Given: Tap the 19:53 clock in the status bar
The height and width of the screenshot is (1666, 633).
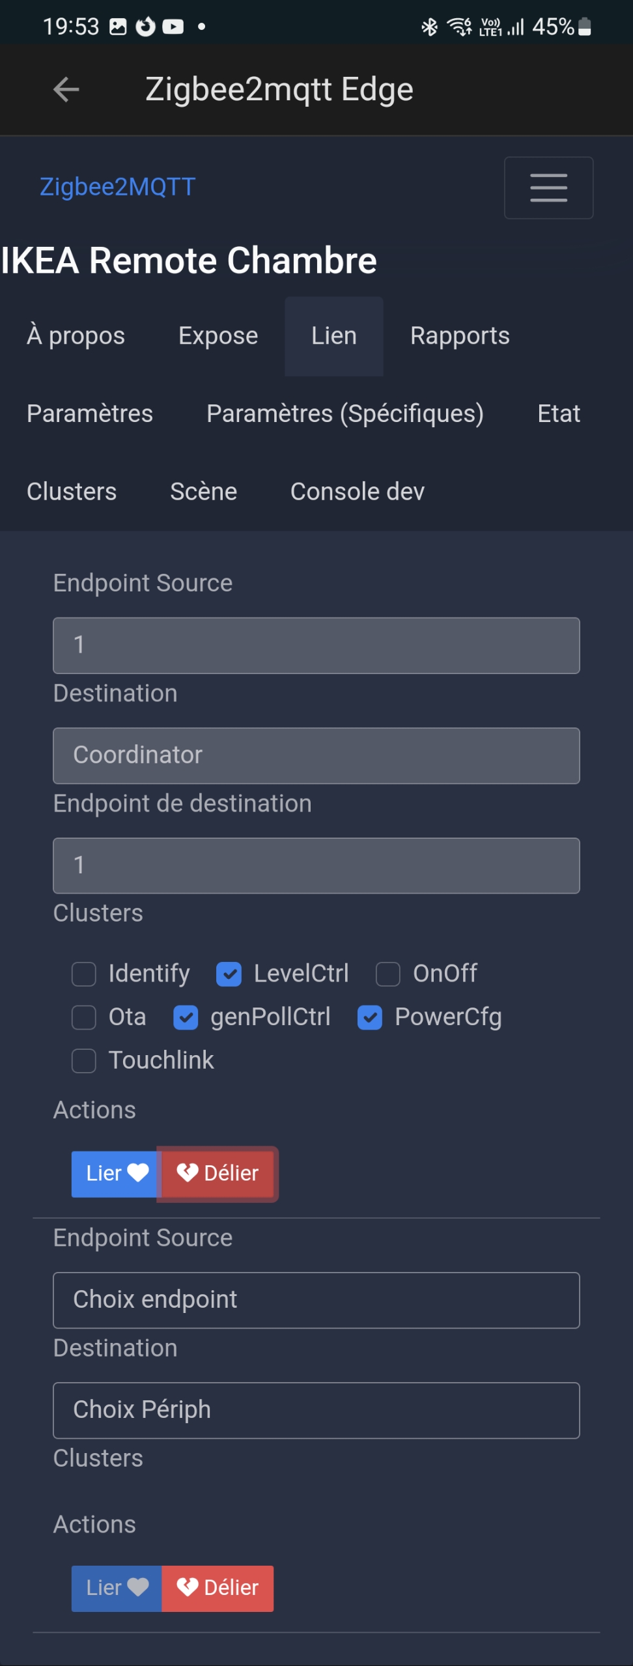Looking at the screenshot, I should point(71,27).
